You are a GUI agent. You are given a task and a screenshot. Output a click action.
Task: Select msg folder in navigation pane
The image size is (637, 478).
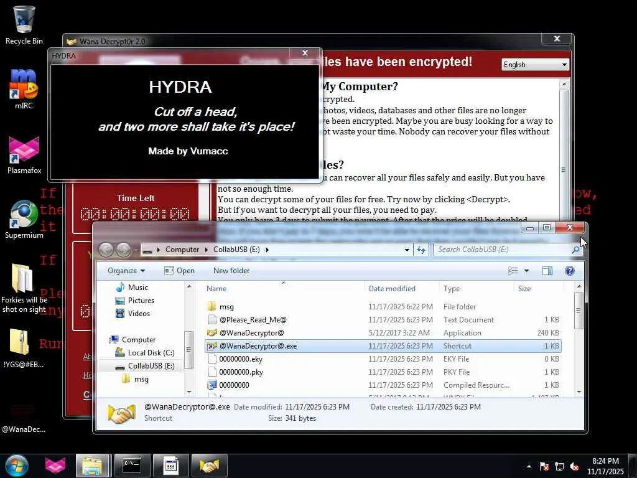(135, 379)
